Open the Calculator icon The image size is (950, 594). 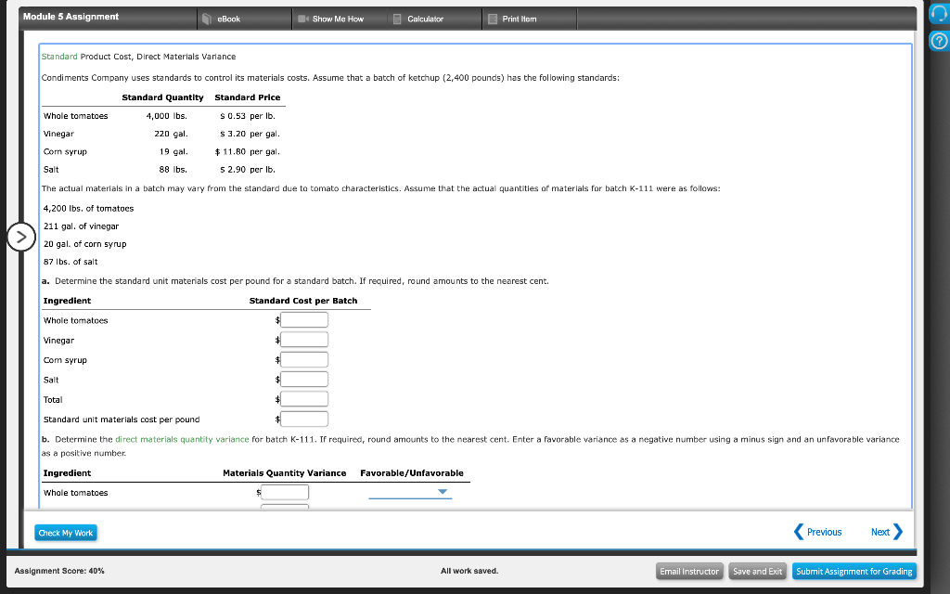(397, 19)
